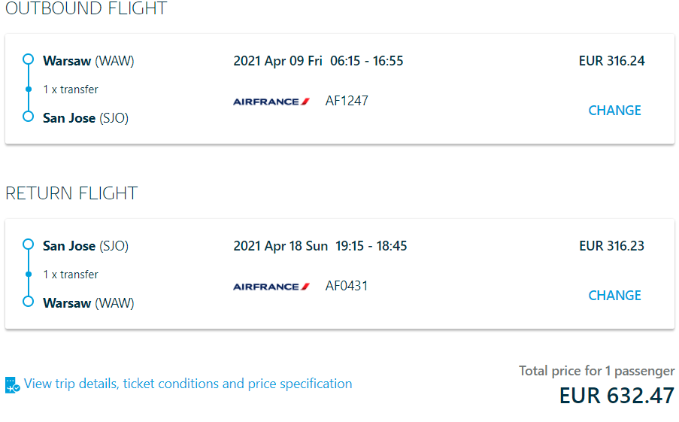Click the outbound date 2021 Apr 09 Fri
Image resolution: width=679 pixels, height=422 pixels.
click(x=278, y=61)
